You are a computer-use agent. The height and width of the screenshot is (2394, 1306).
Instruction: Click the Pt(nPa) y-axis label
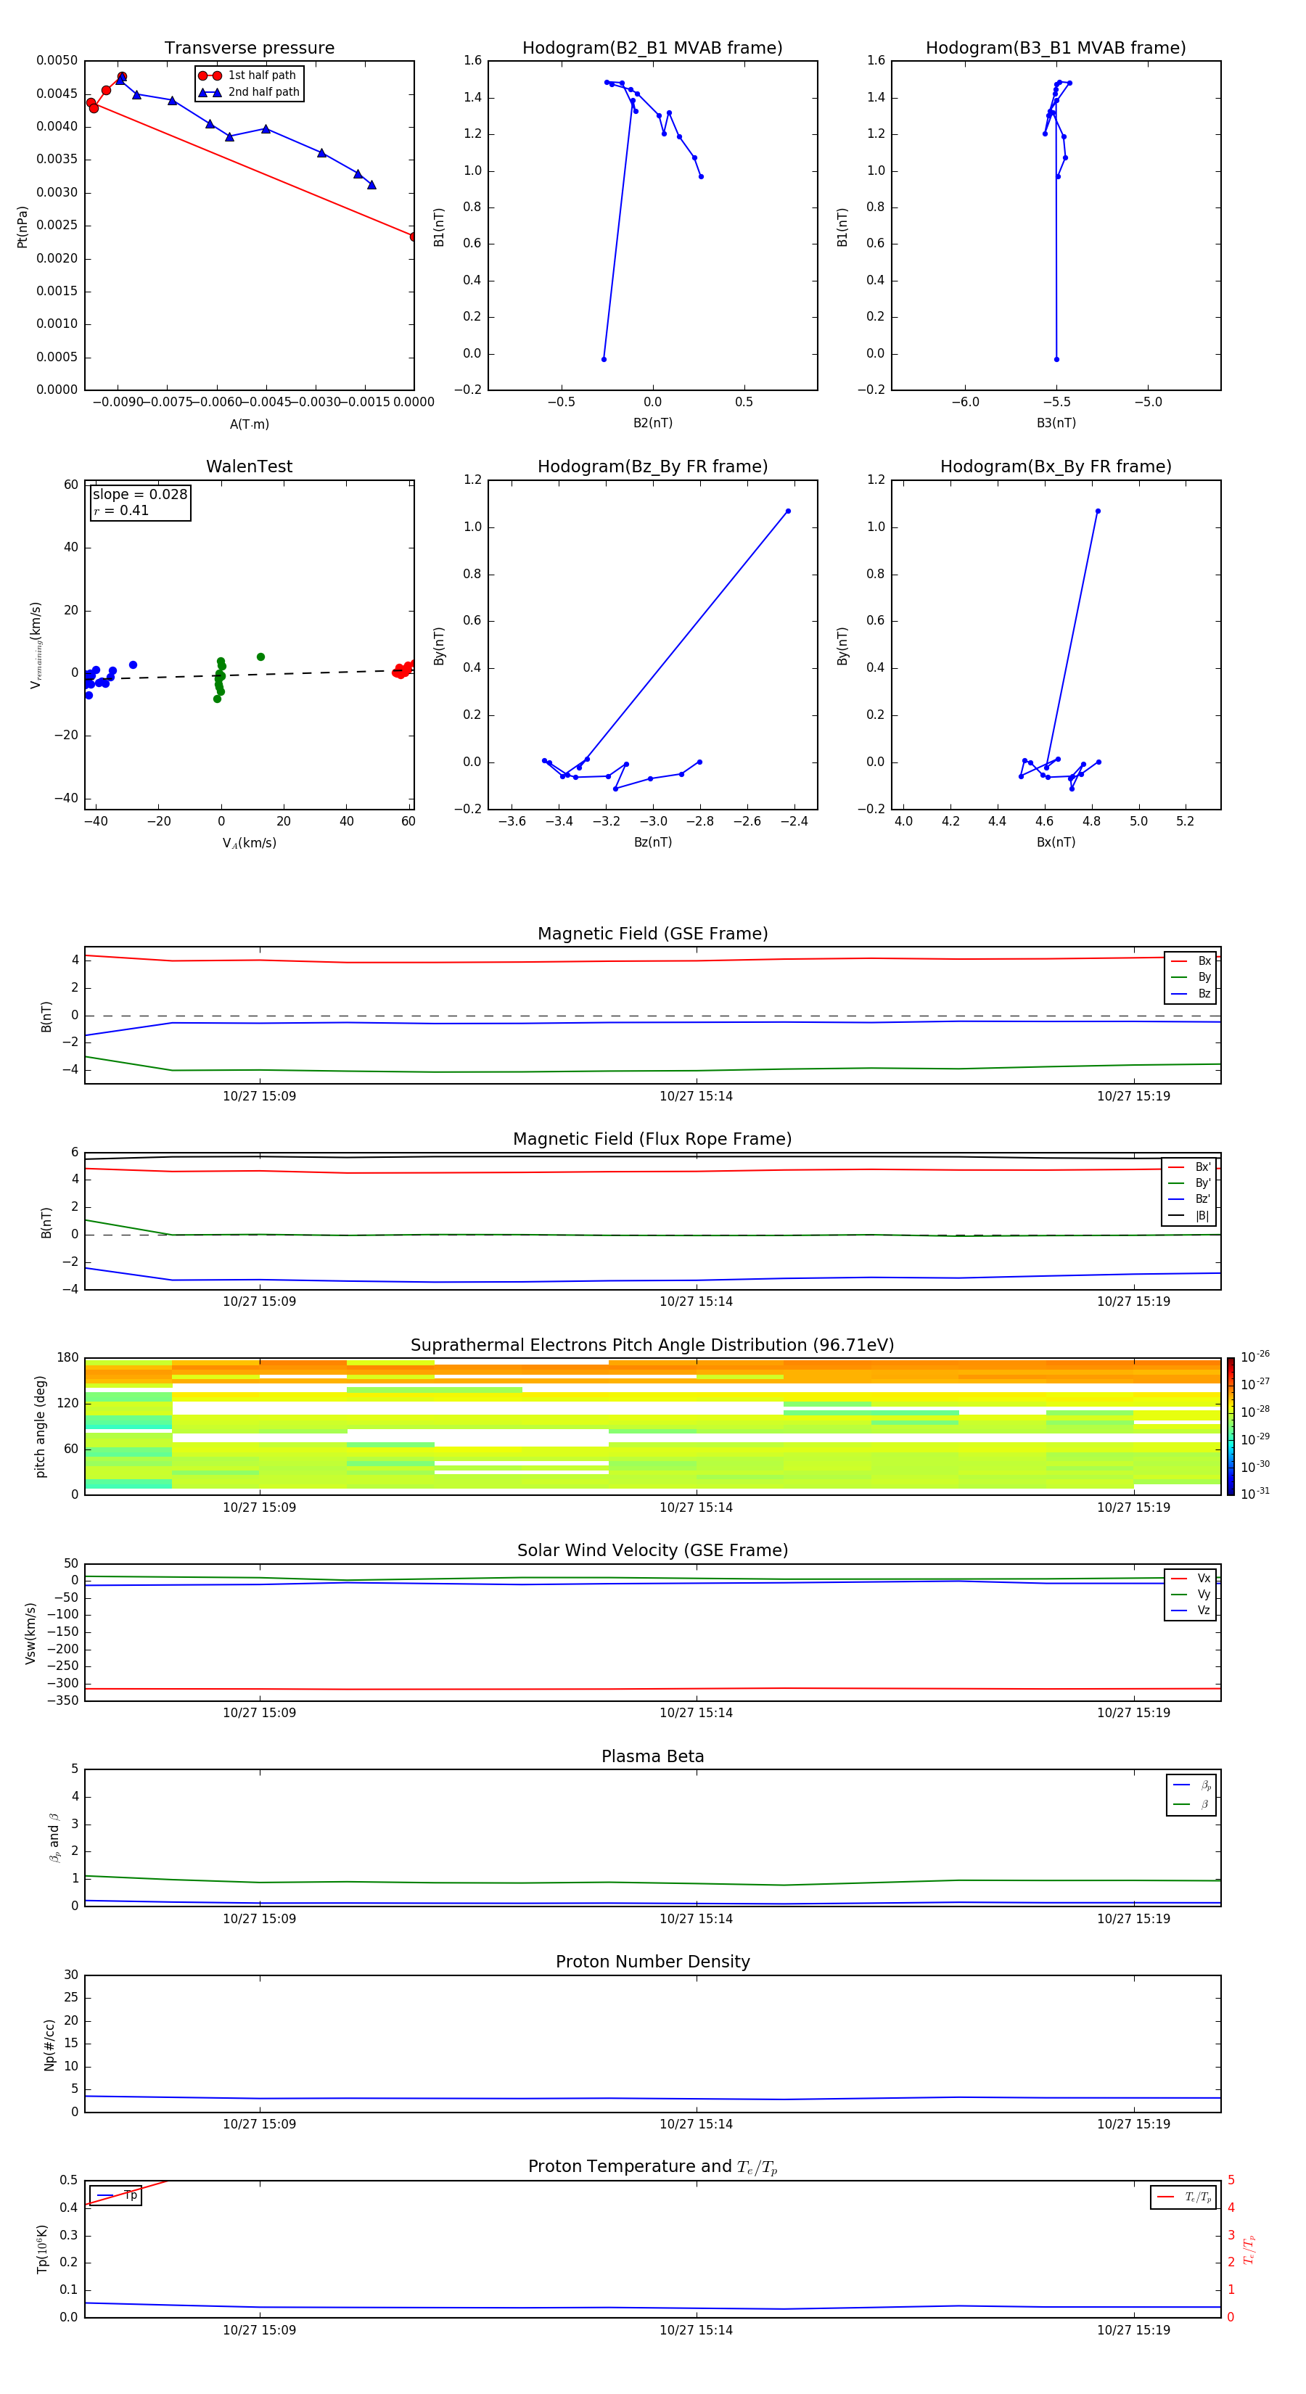pos(22,227)
